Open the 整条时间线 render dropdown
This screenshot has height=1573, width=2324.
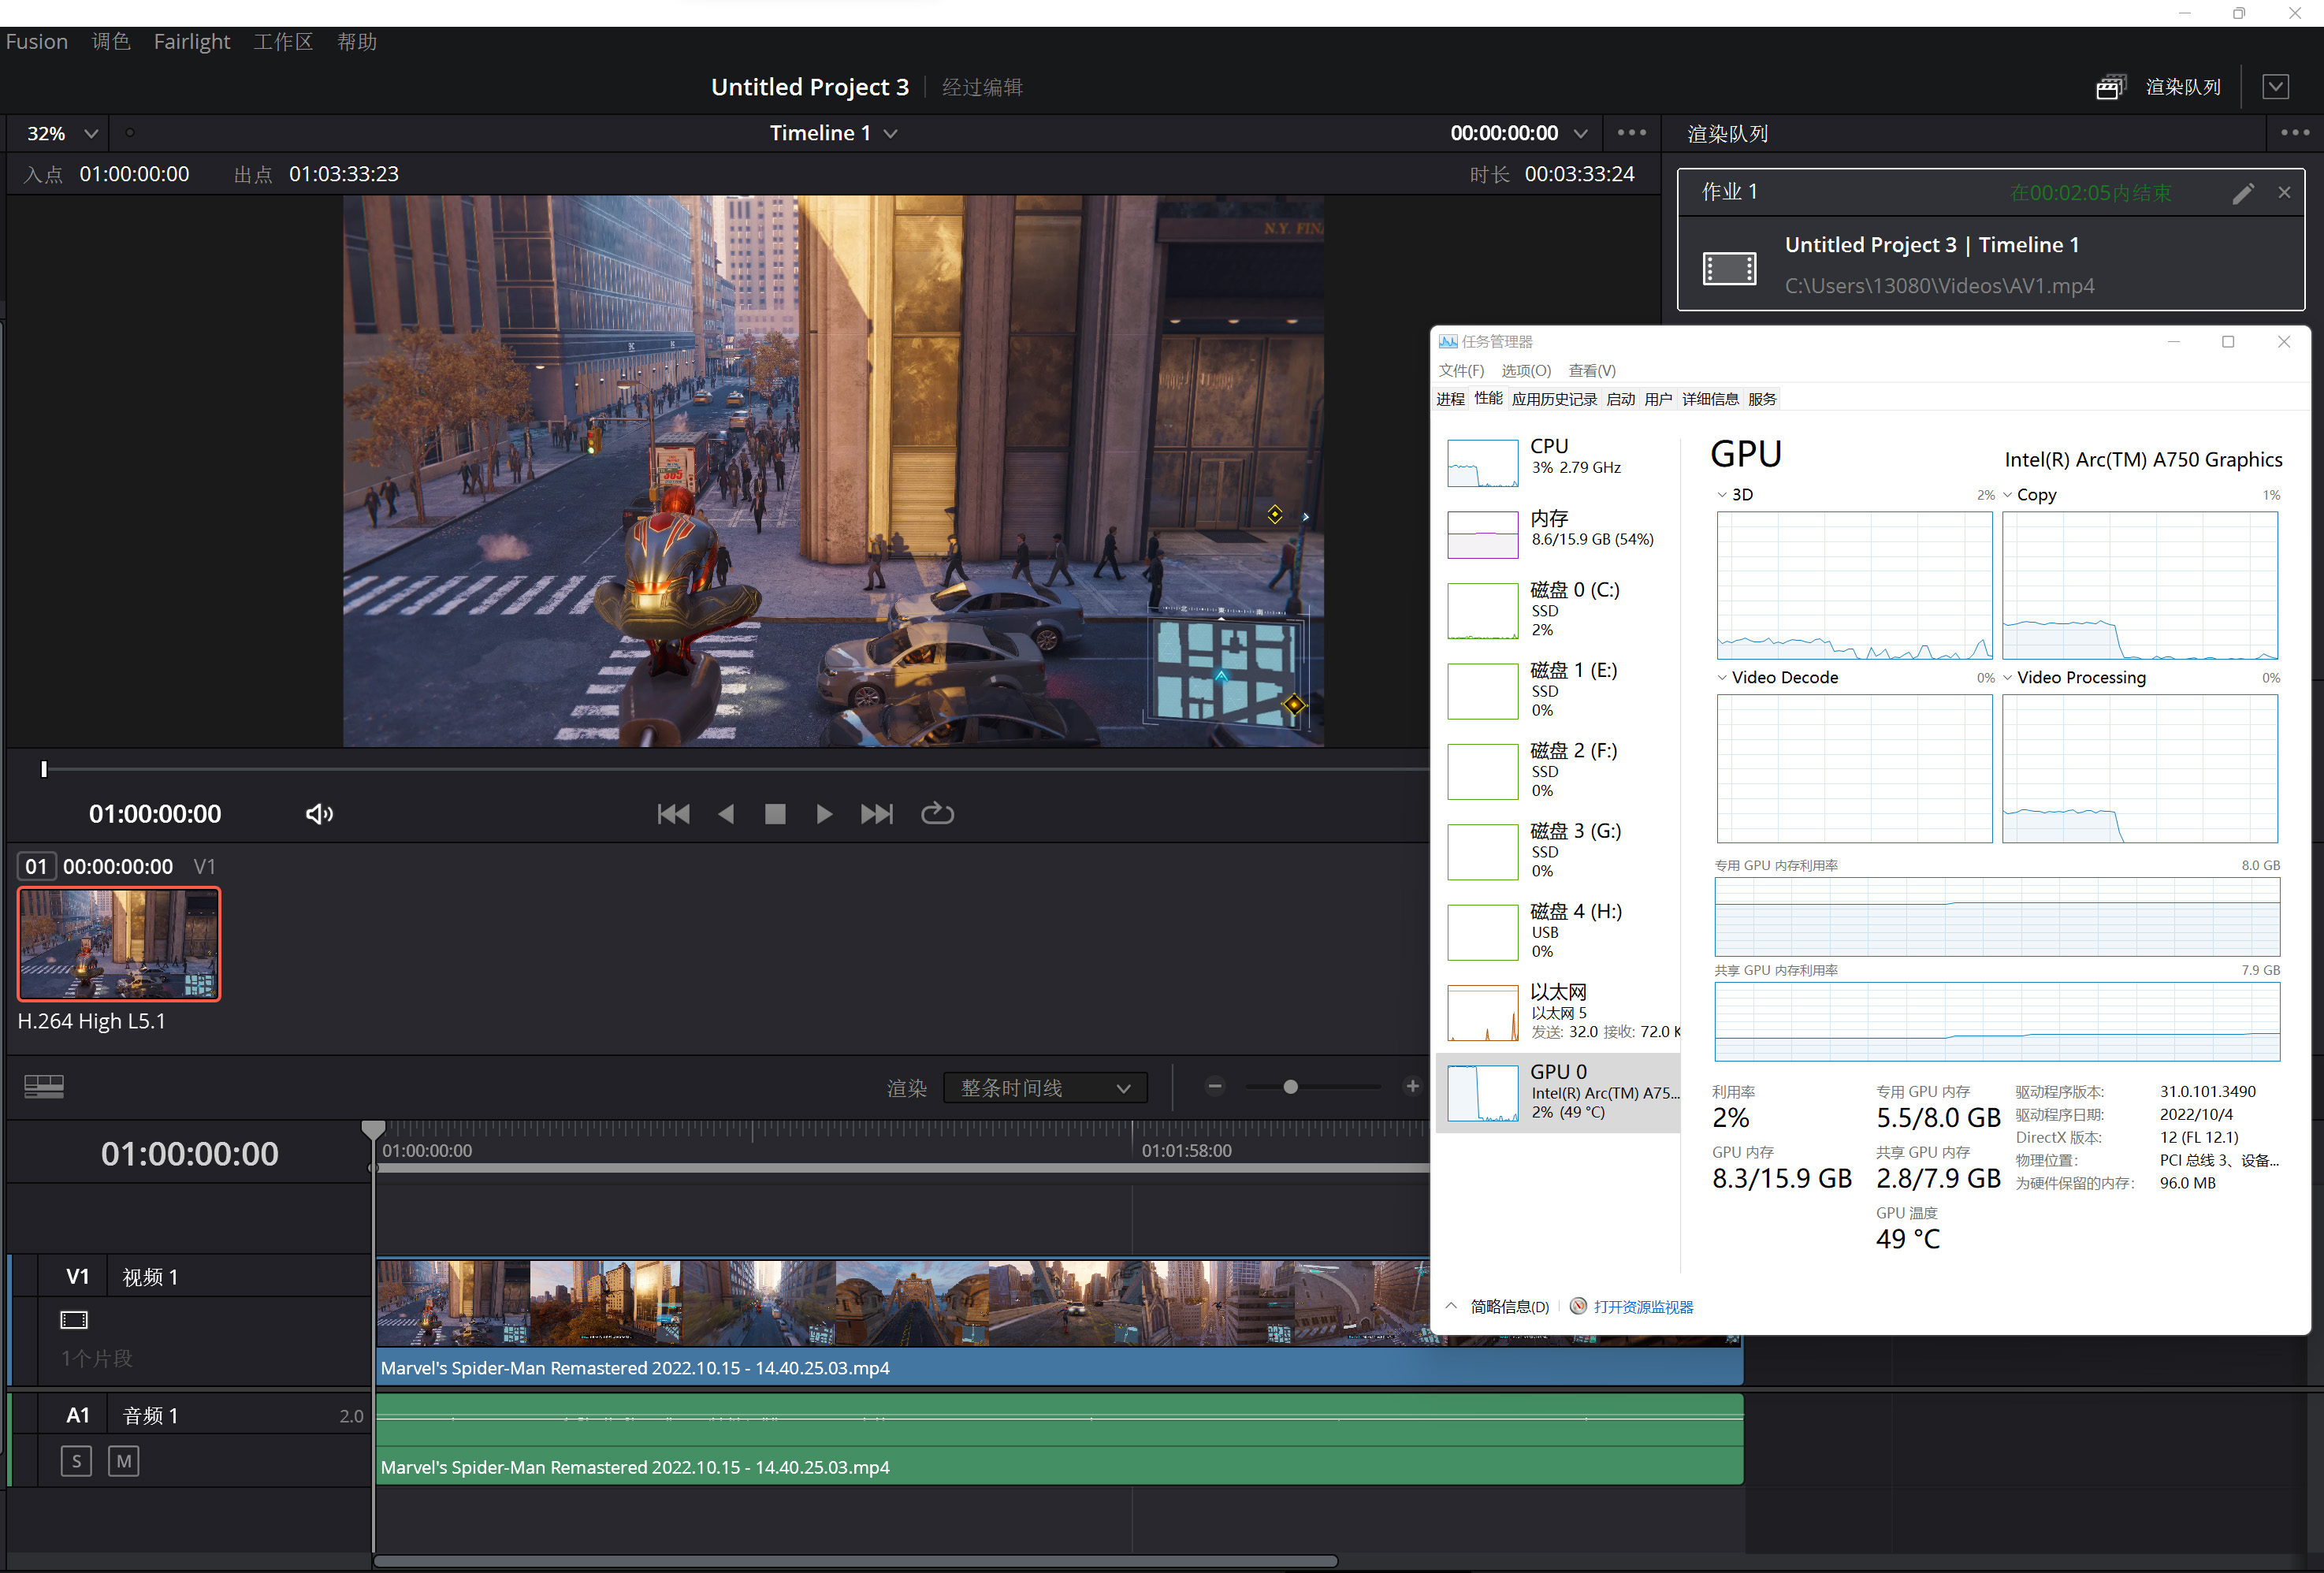pyautogui.click(x=1044, y=1087)
